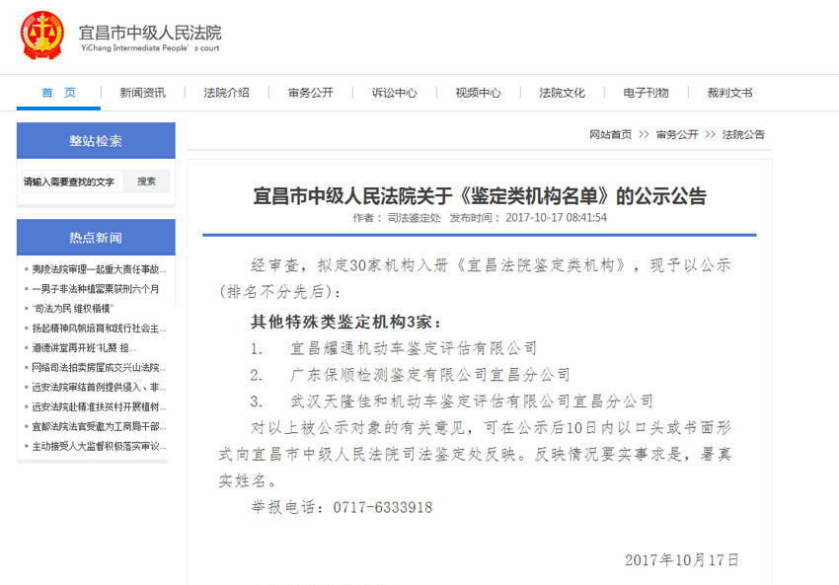Screen dimensions: 839x585
Task: Open news about 网络司法拍卖房屋成交
Action: click(x=97, y=367)
